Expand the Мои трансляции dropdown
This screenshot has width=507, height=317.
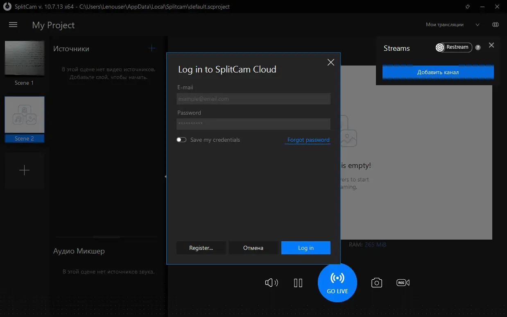click(453, 25)
